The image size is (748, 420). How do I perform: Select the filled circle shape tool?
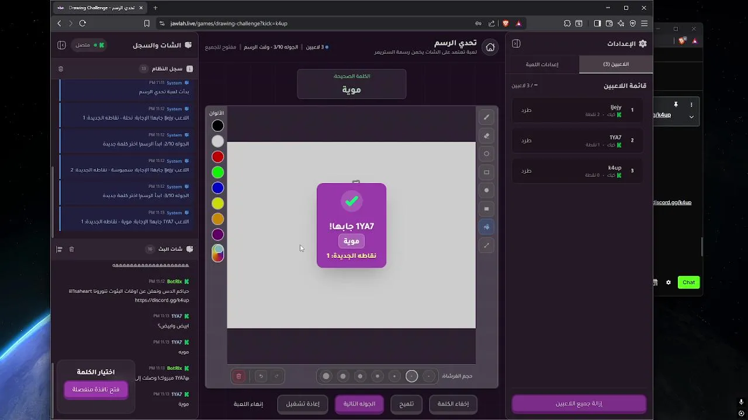tap(486, 190)
